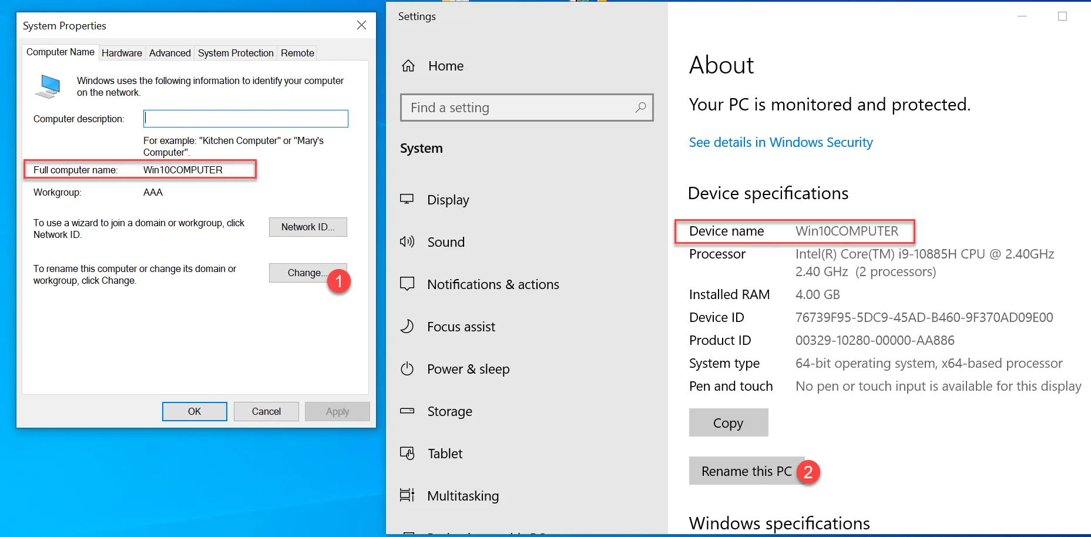1091x537 pixels.
Task: Click the Tablet icon in sidebar
Action: pyautogui.click(x=407, y=453)
